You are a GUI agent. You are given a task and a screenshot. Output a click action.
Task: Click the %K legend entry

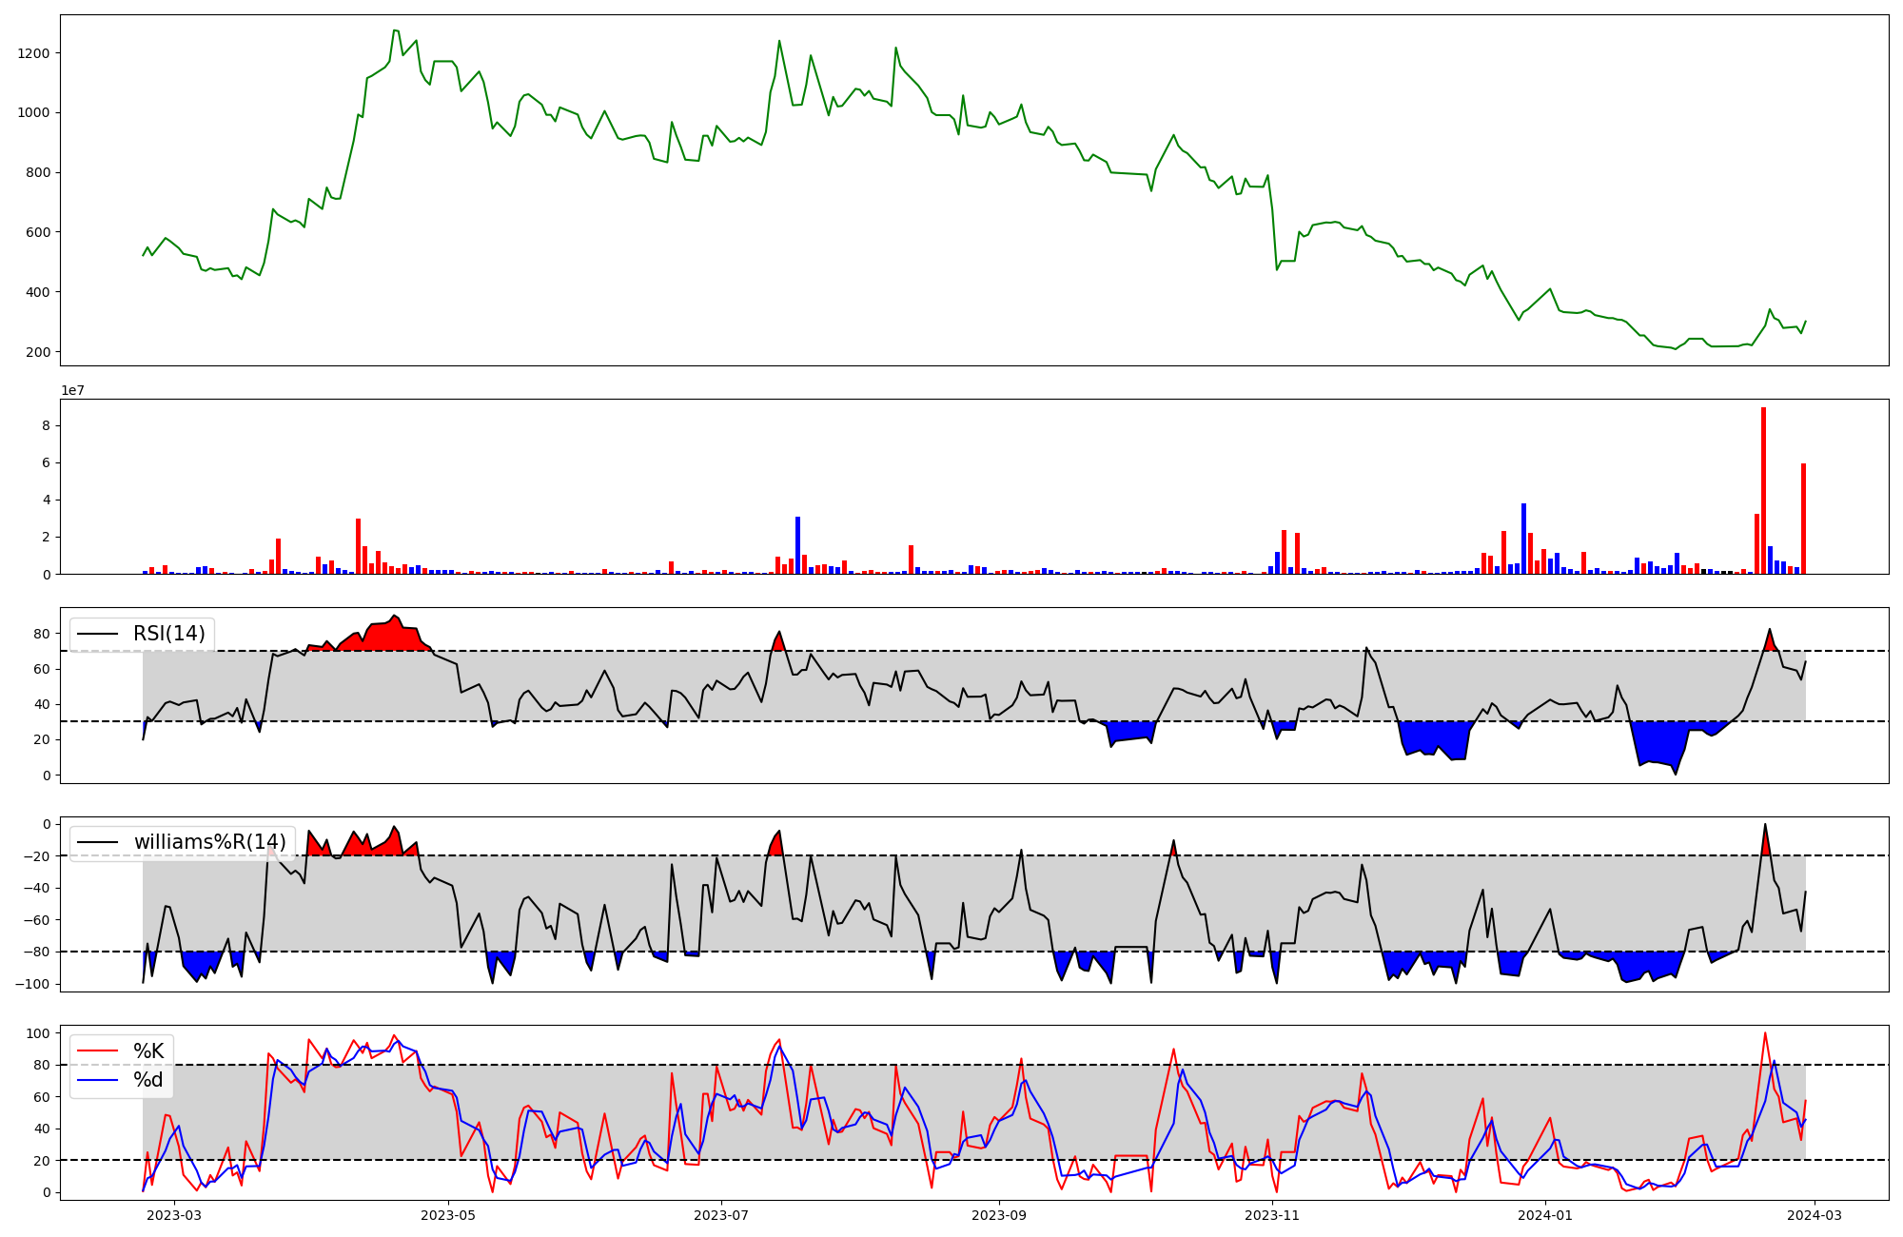[148, 1051]
